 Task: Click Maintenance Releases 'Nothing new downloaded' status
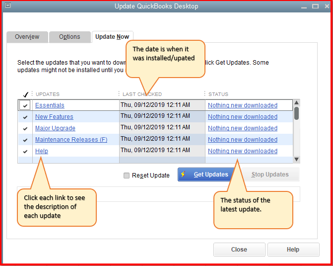tap(243, 140)
